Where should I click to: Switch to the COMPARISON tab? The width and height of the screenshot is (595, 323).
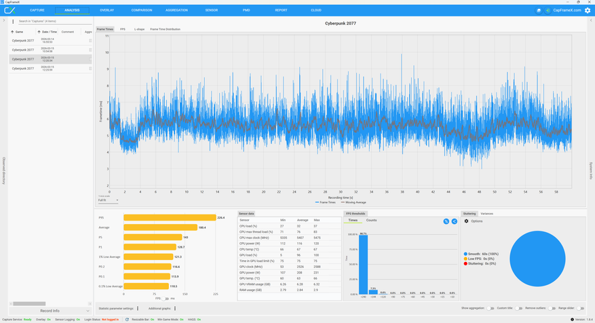[142, 10]
